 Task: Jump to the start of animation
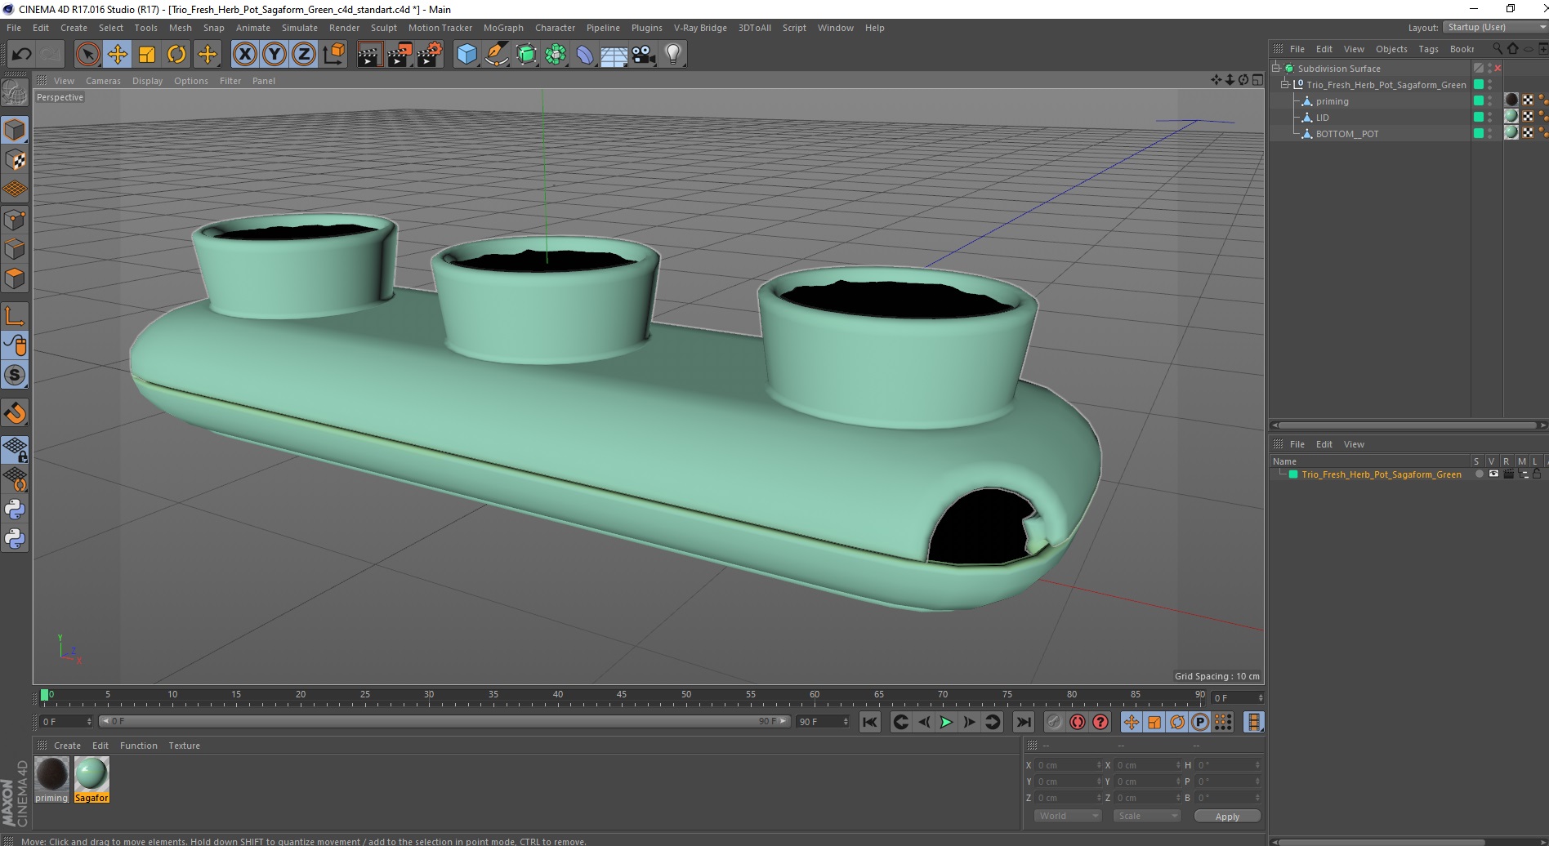point(870,722)
